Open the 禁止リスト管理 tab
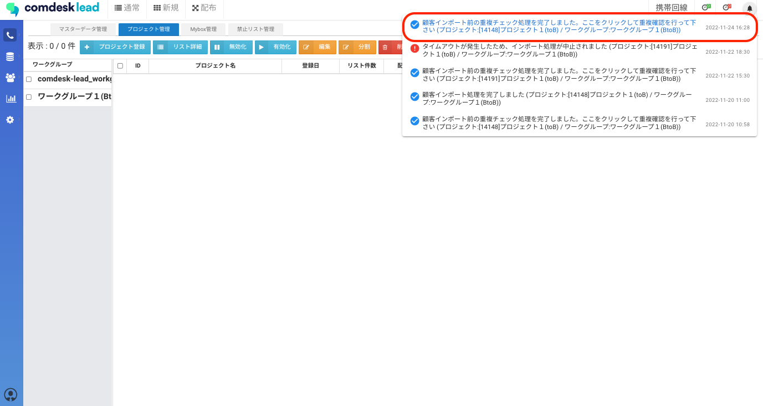The image size is (763, 406). [255, 29]
